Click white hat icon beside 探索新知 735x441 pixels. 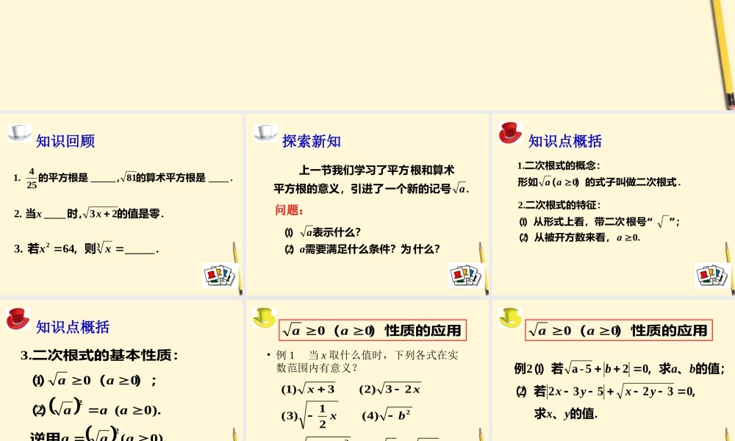coord(266,132)
